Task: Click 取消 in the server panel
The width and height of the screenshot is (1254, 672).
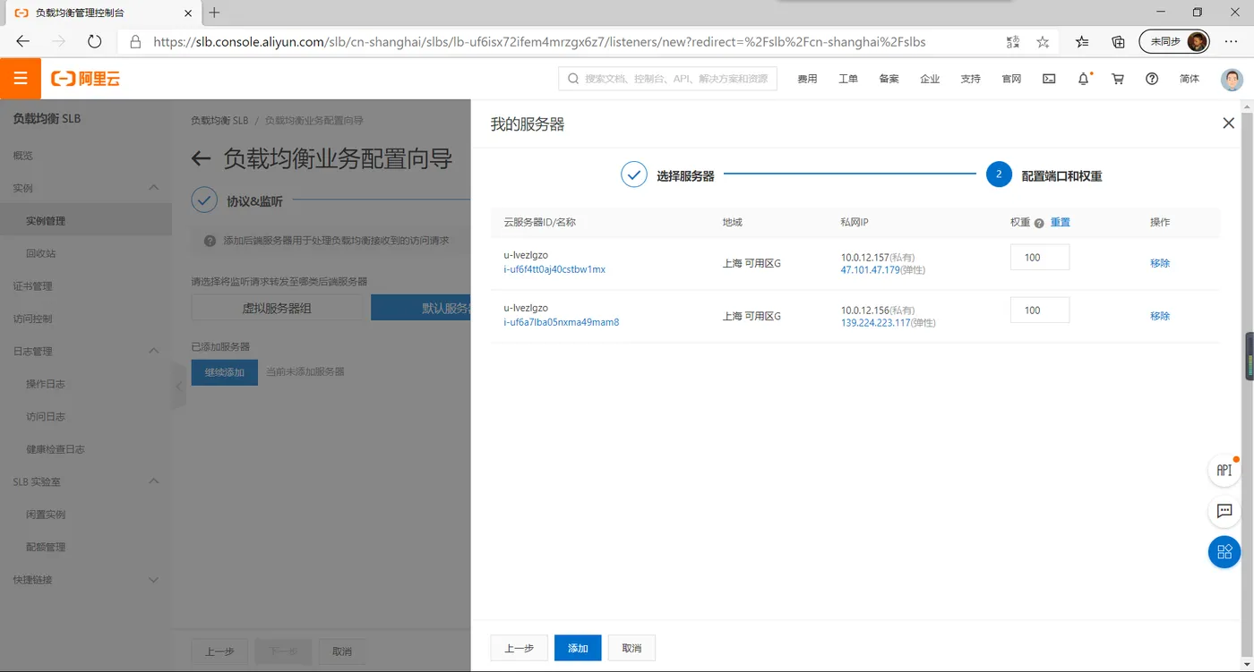Action: click(631, 648)
